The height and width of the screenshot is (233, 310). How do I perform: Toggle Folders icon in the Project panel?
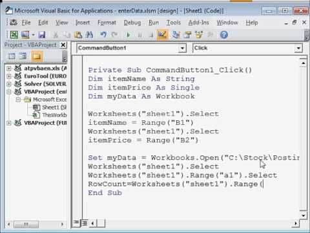(37, 56)
